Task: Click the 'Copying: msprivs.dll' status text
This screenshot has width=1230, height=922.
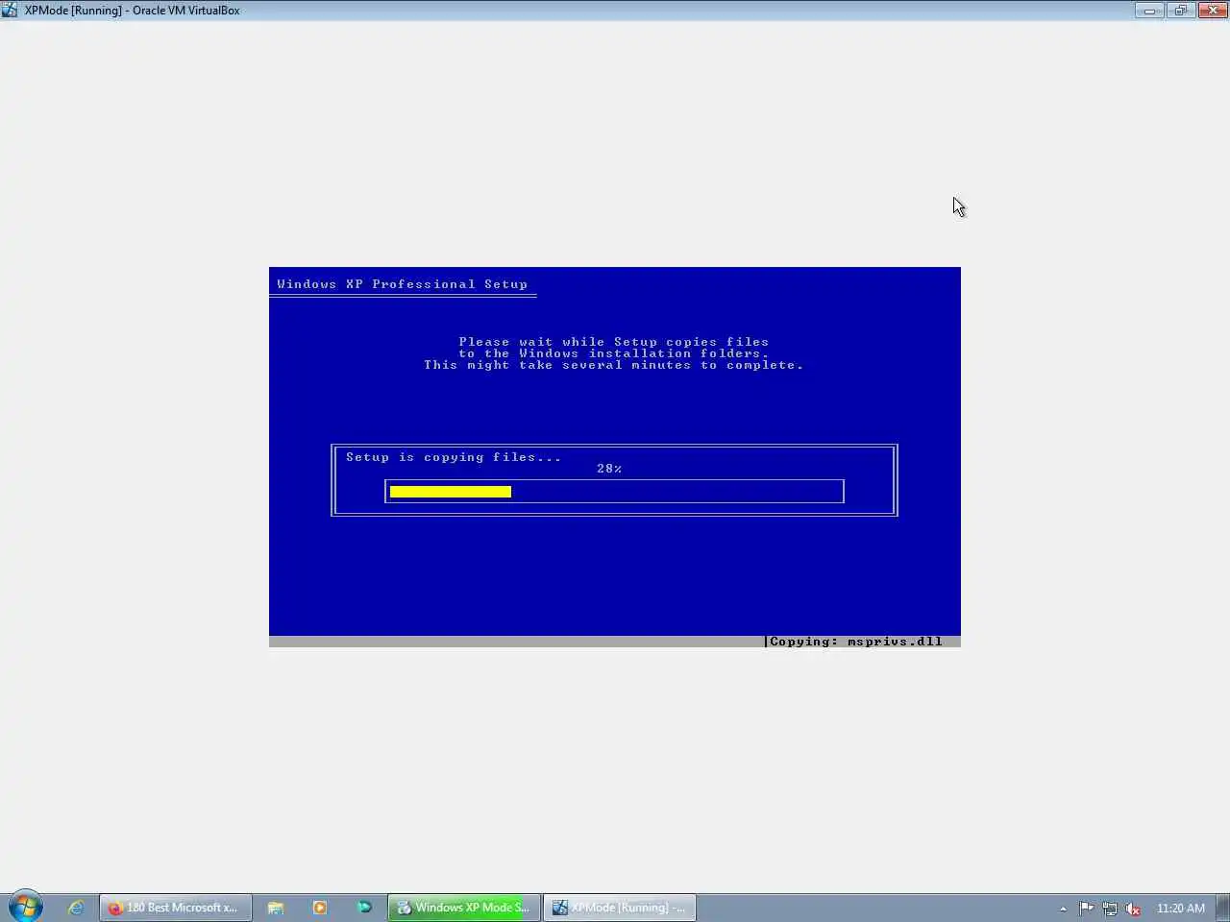Action: 856,642
